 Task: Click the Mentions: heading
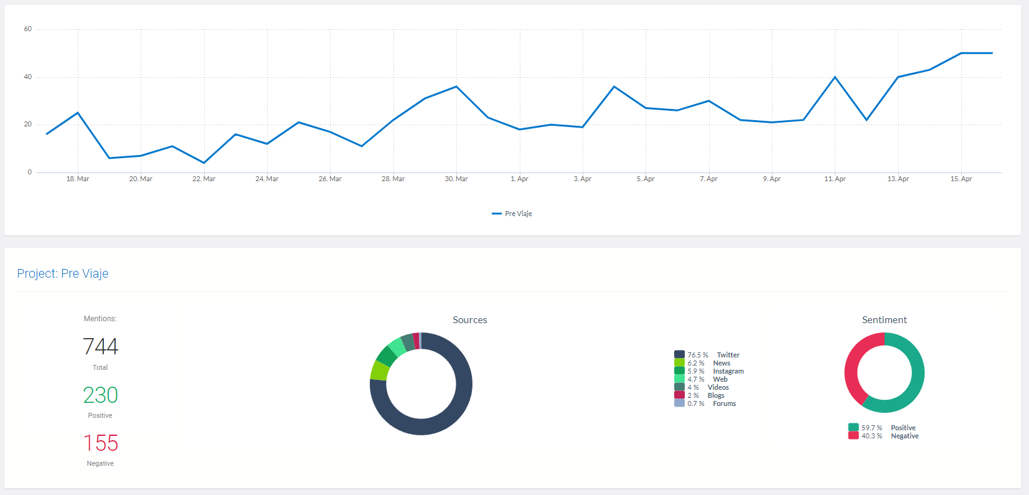[100, 319]
